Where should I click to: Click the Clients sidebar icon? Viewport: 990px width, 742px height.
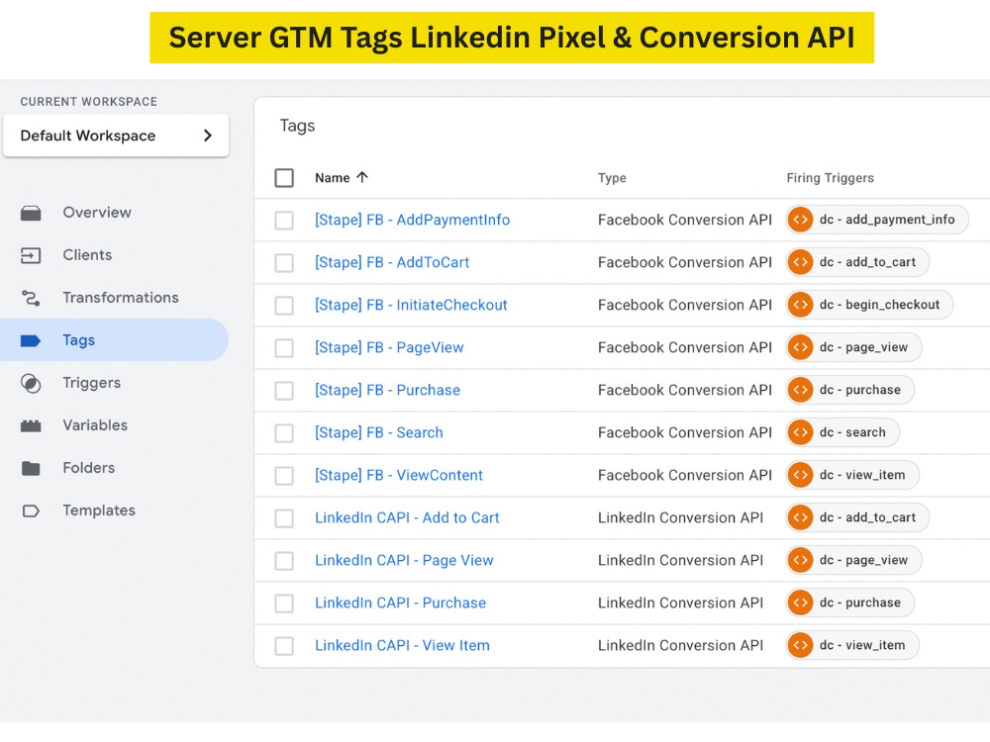[x=31, y=255]
